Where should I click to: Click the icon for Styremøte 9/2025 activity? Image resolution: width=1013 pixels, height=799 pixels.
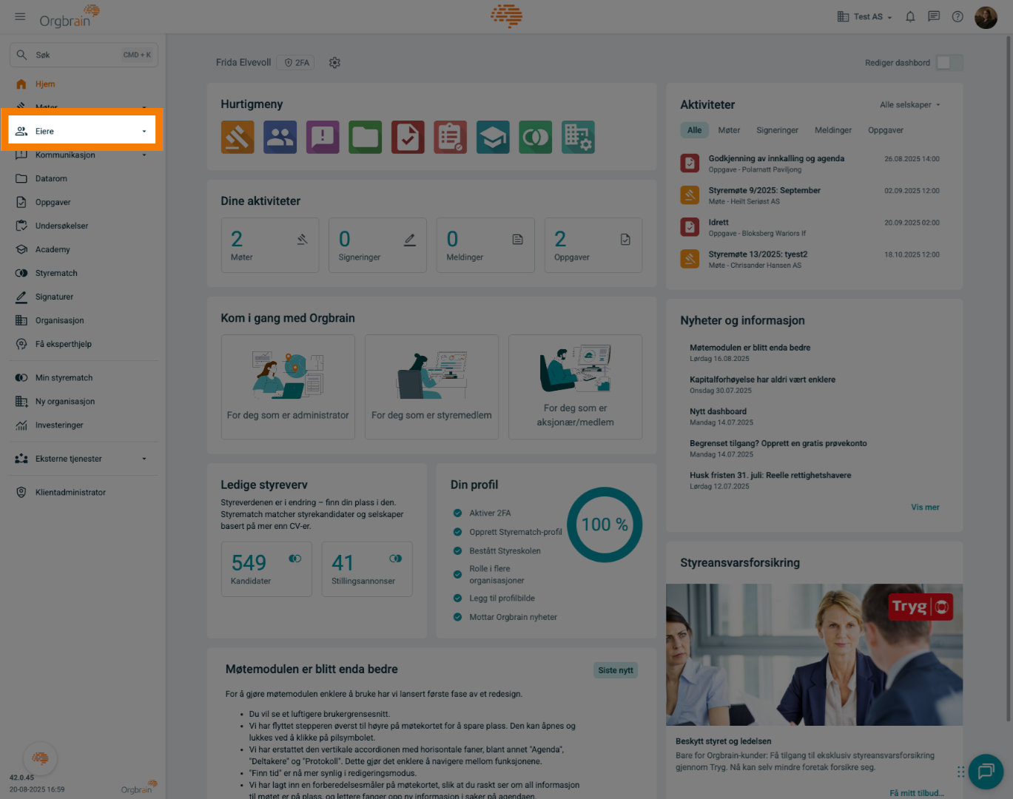tap(690, 195)
